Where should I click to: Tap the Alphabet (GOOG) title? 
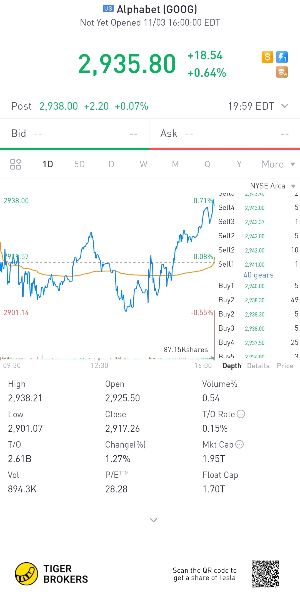pos(157,9)
